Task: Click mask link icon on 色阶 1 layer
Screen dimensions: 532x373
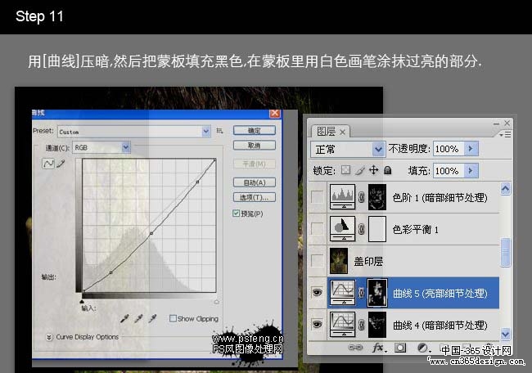Action: [361, 197]
